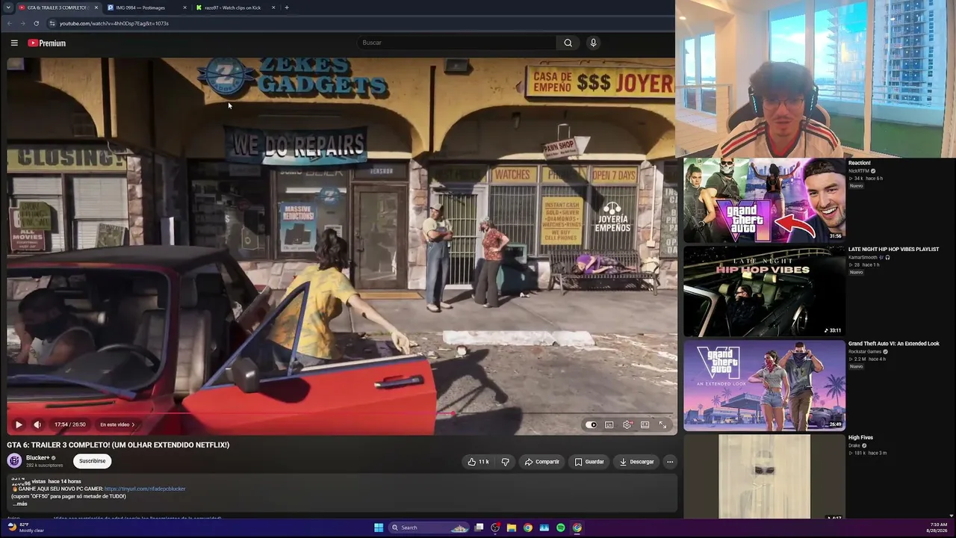This screenshot has height=538, width=956.
Task: Enter fullscreen mode
Action: 662,424
